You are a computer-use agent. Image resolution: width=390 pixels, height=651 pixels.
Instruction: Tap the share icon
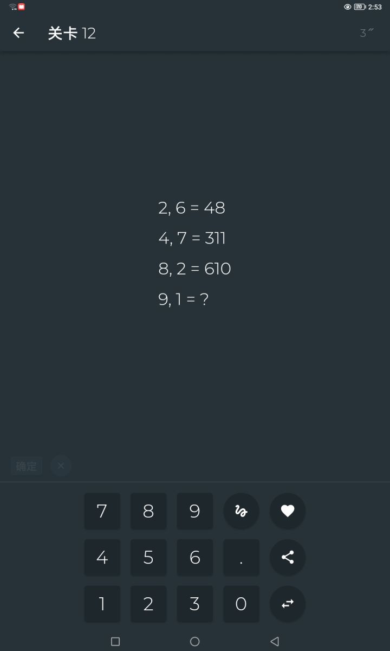288,557
